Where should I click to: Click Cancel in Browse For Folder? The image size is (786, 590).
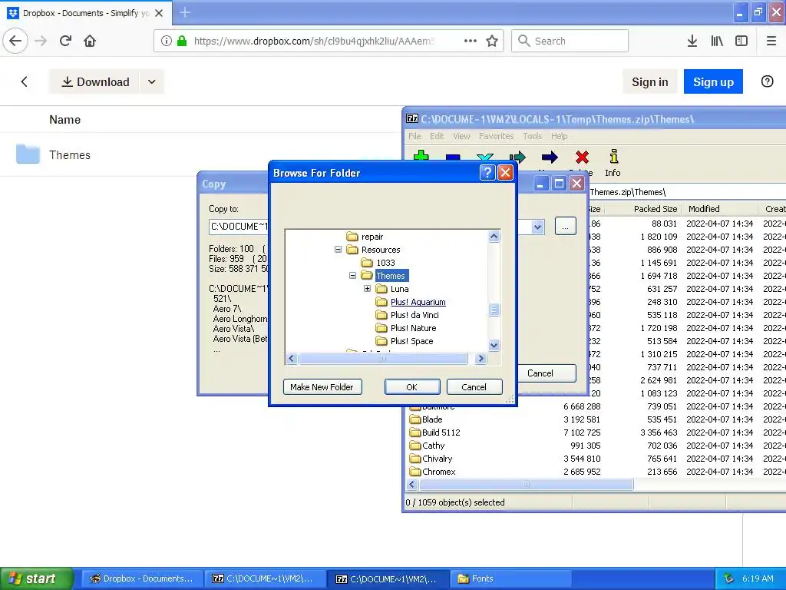coord(474,387)
